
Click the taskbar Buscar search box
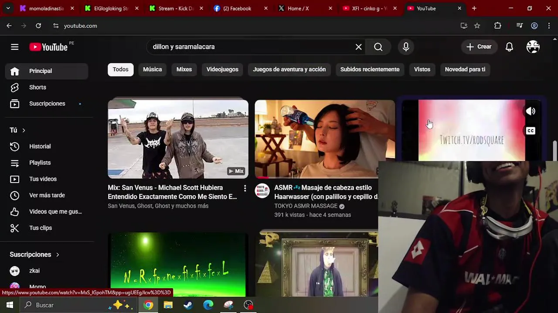[x=78, y=305]
